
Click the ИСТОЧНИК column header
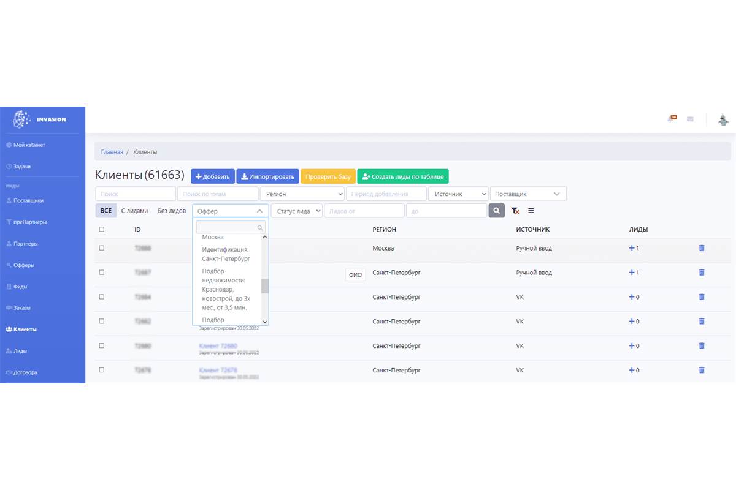[x=533, y=230]
